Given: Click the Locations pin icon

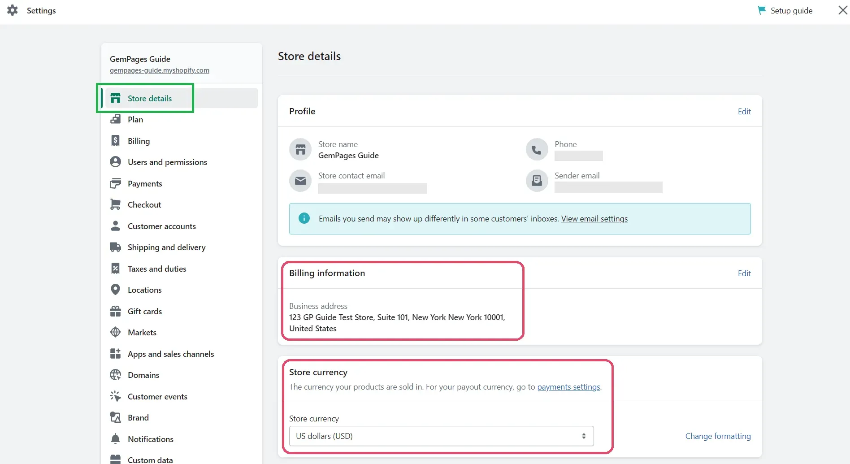Looking at the screenshot, I should [x=115, y=290].
